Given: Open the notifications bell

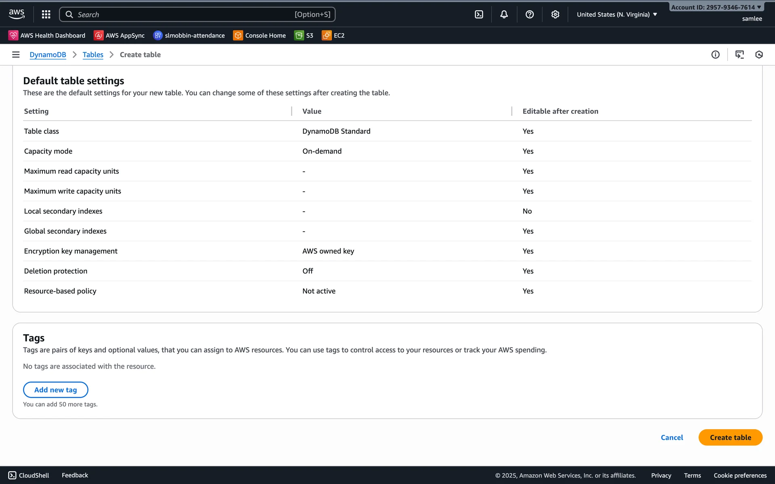Looking at the screenshot, I should [504, 15].
